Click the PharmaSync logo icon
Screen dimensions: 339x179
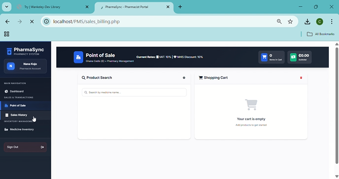[9, 51]
